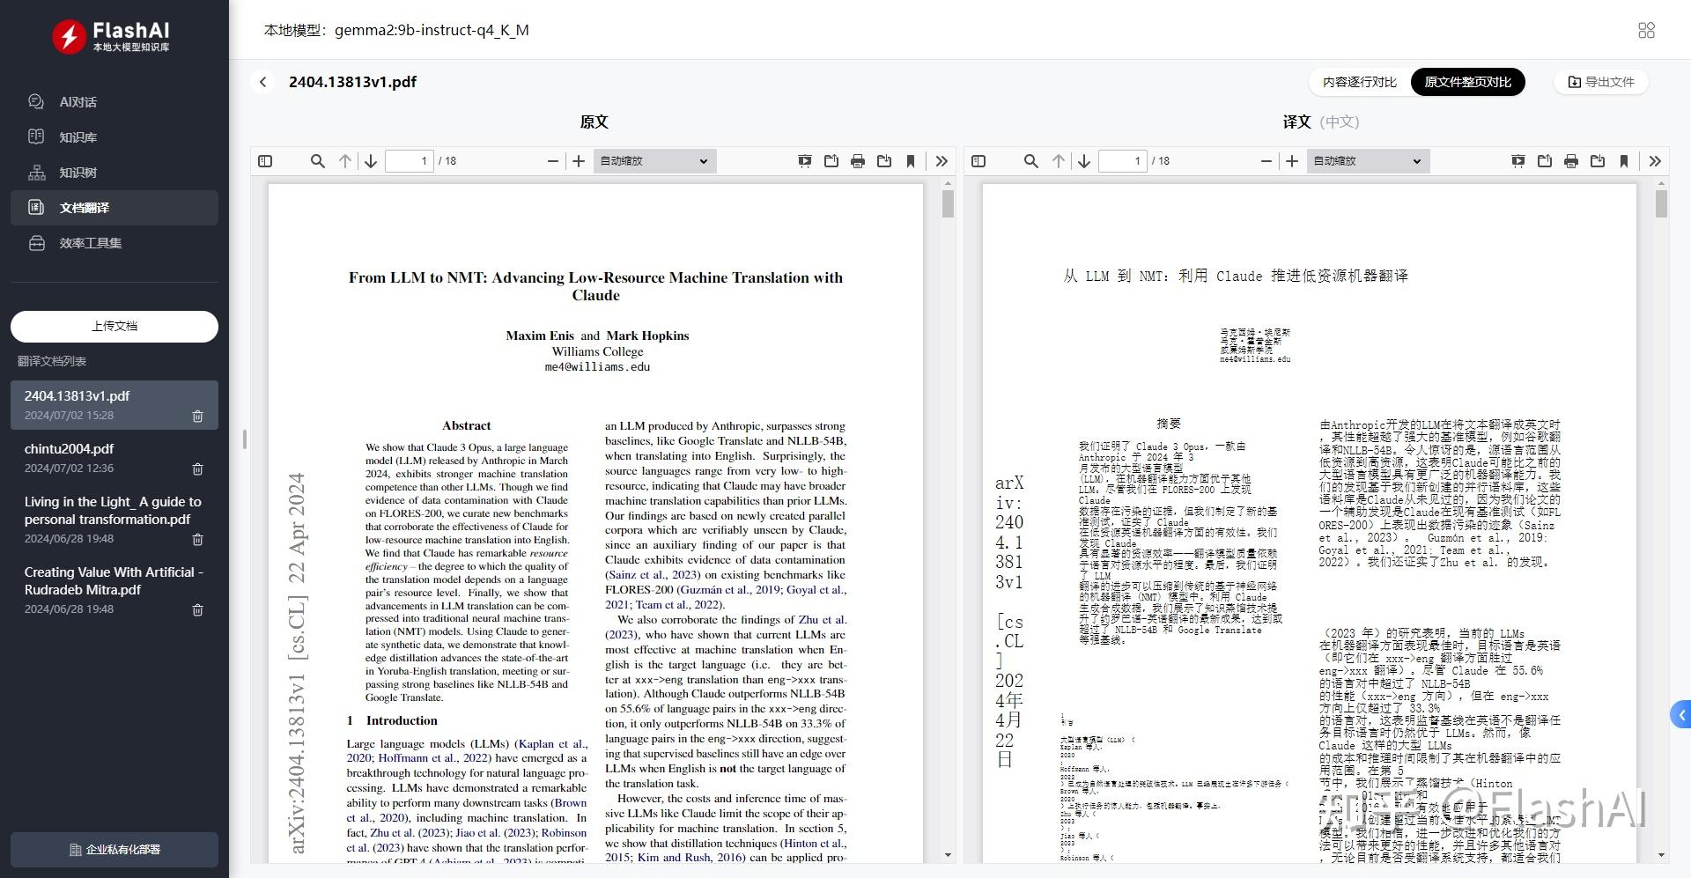Expand more tools in 译文 viewer toolbar
This screenshot has width=1691, height=878.
click(1655, 161)
